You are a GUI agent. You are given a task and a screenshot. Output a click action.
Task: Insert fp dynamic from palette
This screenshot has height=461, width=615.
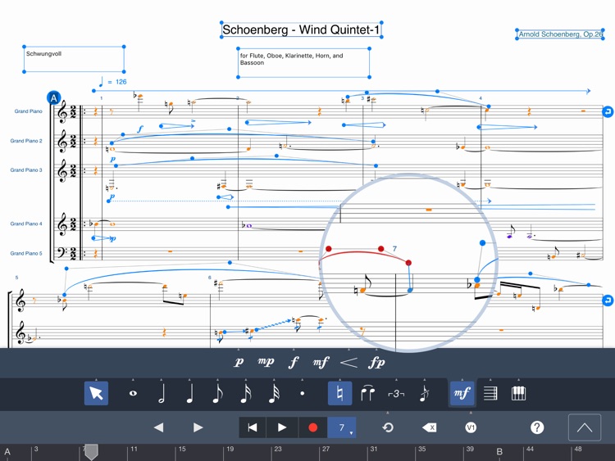(376, 362)
